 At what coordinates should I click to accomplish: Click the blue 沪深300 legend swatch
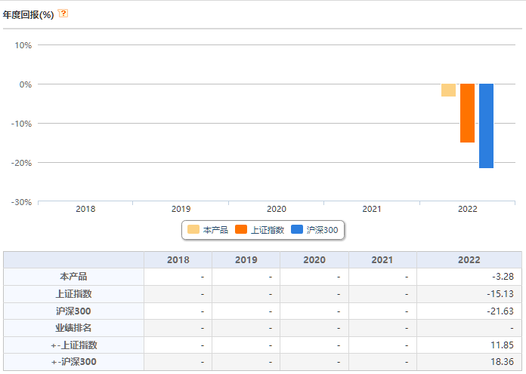[x=297, y=230]
